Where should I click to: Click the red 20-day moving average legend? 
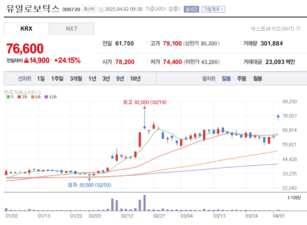point(22,97)
